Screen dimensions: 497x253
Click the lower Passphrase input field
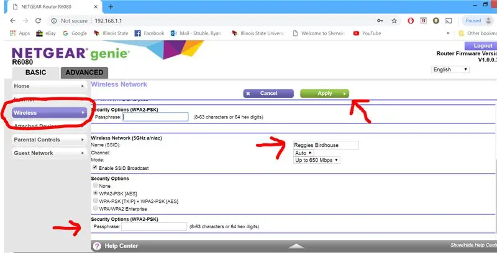tap(154, 226)
